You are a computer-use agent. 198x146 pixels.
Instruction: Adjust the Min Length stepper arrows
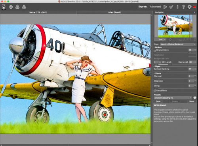pyautogui.click(x=160, y=62)
